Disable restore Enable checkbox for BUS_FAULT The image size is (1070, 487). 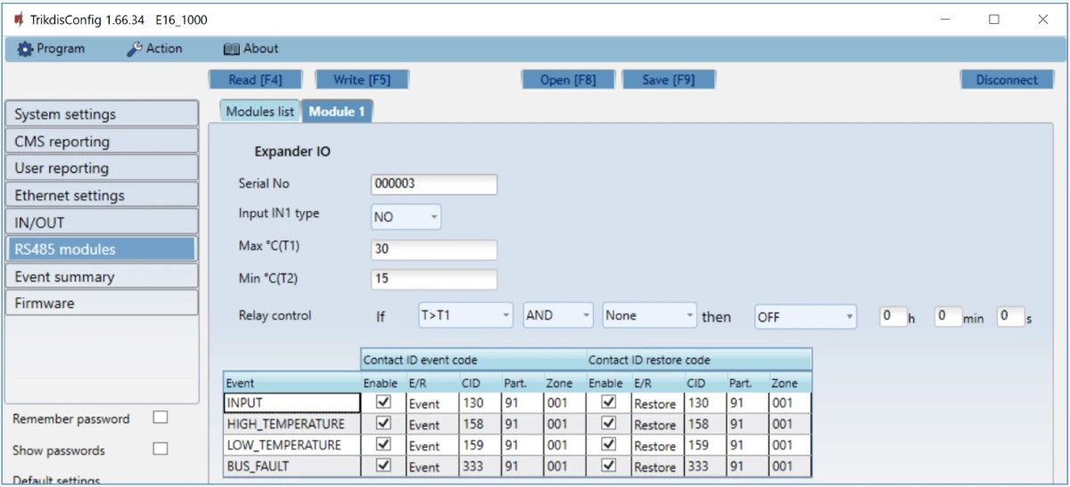pos(609,466)
